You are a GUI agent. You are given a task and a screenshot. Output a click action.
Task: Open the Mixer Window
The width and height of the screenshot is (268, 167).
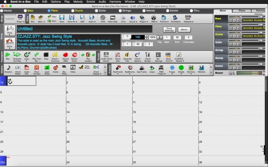point(37,70)
